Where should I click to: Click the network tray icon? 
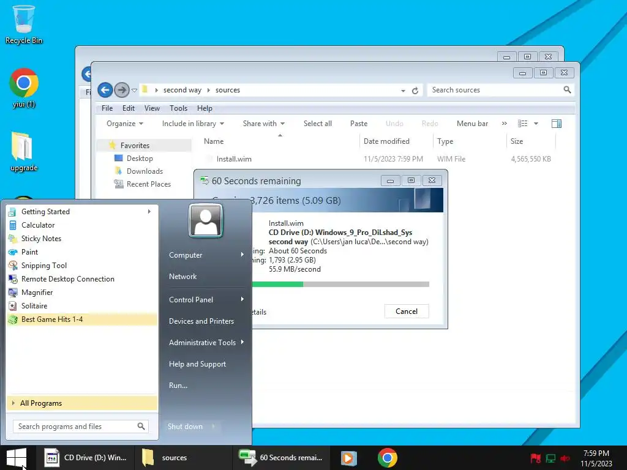[550, 458]
